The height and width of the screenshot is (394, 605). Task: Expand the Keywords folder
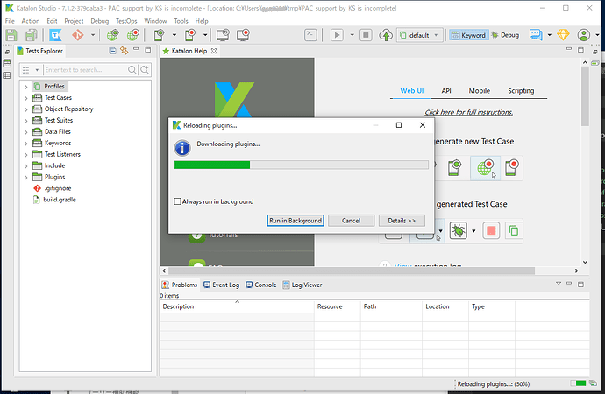[x=25, y=144]
